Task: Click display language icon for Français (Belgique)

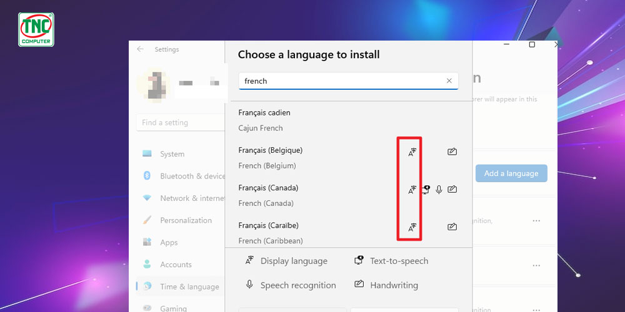Action: (x=412, y=152)
